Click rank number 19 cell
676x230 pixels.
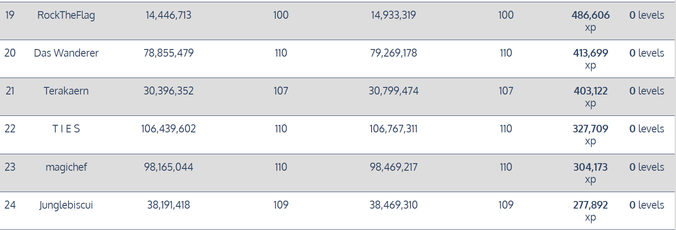click(10, 15)
